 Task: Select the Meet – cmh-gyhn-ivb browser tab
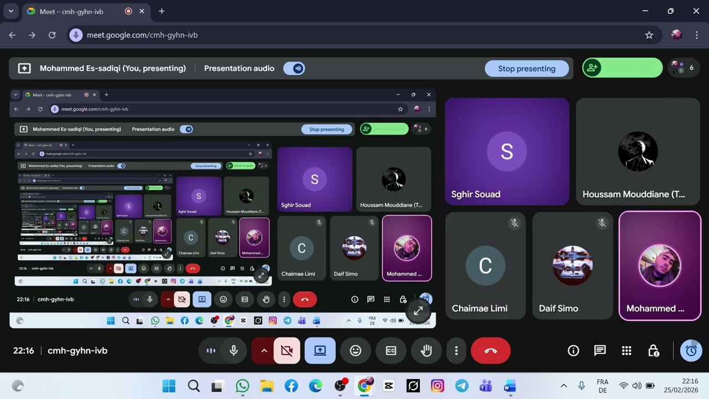coord(86,11)
